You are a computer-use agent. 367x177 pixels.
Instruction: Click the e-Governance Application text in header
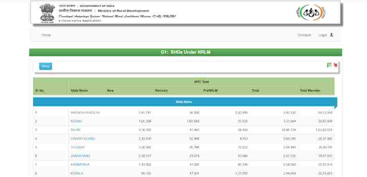(x=80, y=21)
